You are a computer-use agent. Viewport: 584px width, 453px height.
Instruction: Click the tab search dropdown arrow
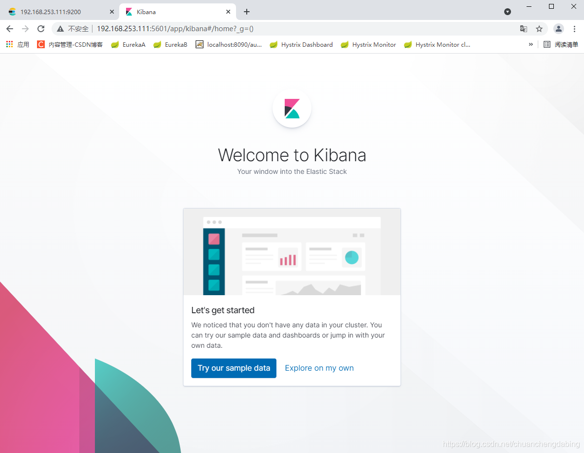tap(508, 12)
